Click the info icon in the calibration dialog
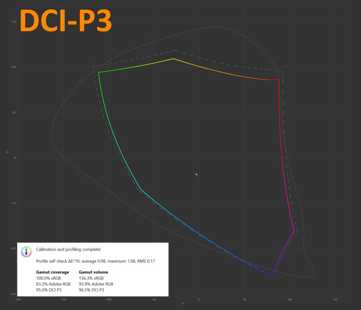The image size is (361, 310). tap(26, 252)
